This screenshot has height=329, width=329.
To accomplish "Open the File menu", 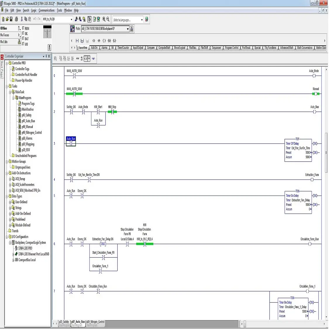I will tap(7, 10).
